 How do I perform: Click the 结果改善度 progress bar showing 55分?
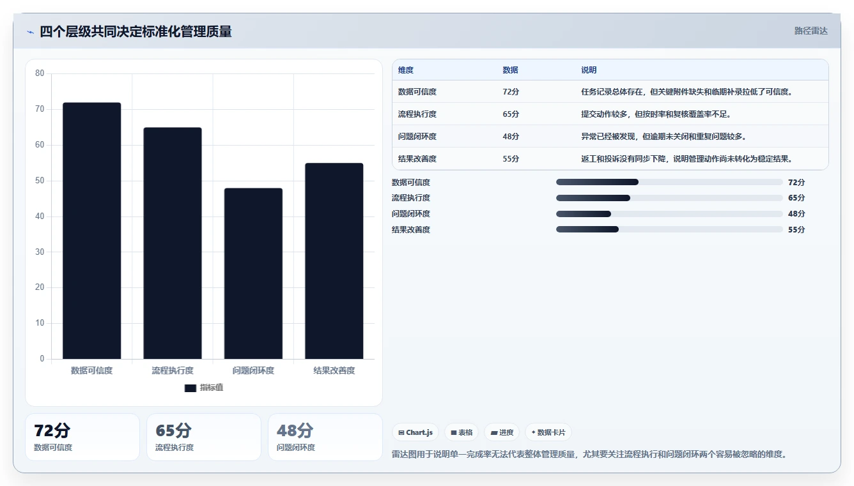(669, 229)
